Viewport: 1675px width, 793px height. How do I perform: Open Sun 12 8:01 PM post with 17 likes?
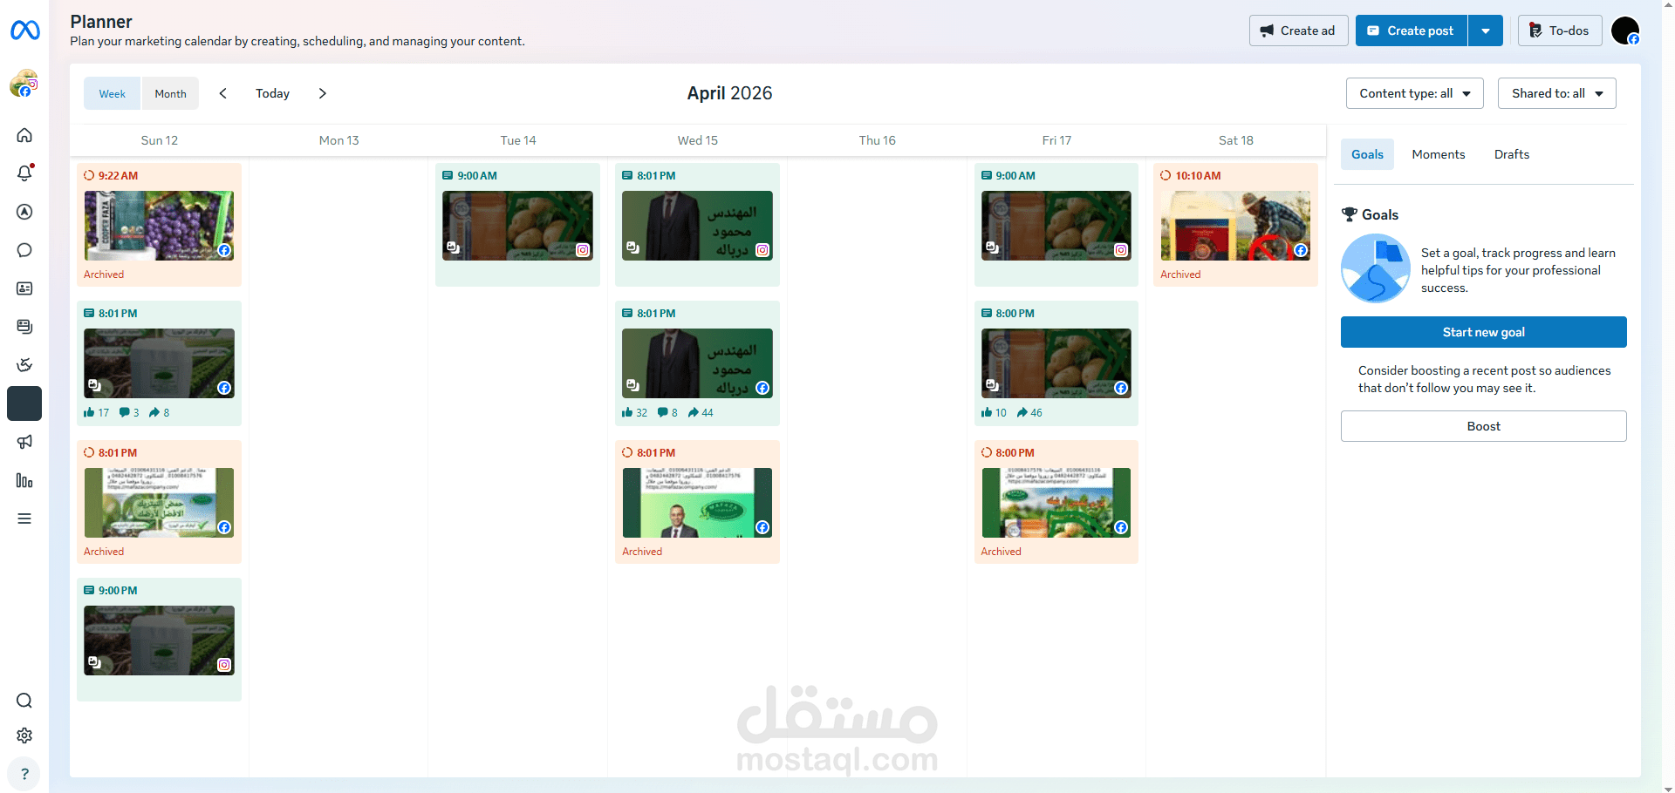click(159, 363)
